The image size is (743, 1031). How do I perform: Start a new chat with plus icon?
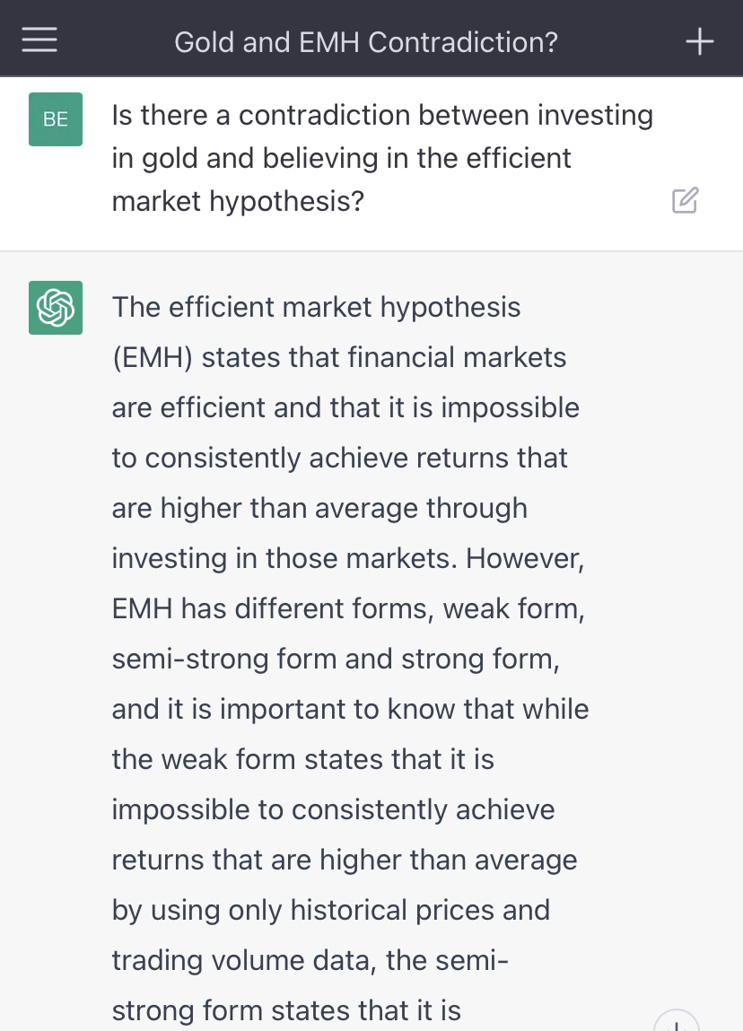tap(699, 41)
